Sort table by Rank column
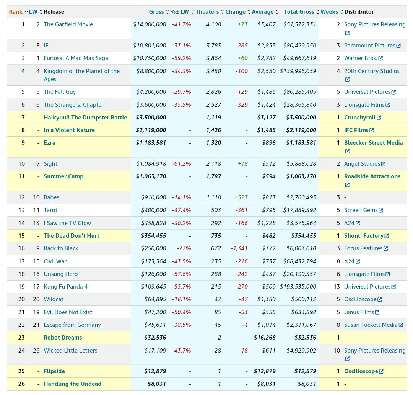Viewport: 413px width, 395px height. [18, 12]
